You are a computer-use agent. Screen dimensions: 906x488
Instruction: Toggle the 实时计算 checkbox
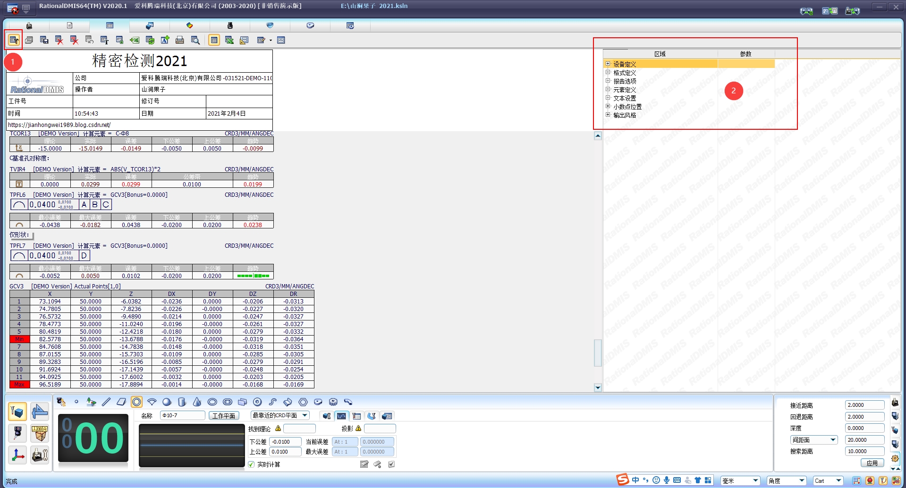click(x=251, y=464)
